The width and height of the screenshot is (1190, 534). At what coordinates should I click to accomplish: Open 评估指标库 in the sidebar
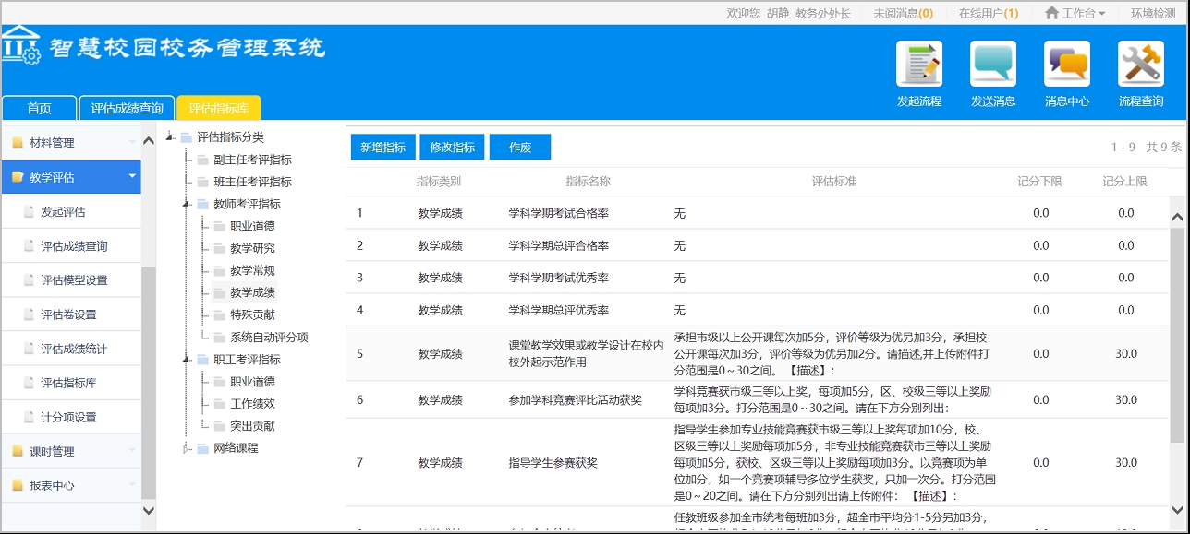tap(71, 383)
